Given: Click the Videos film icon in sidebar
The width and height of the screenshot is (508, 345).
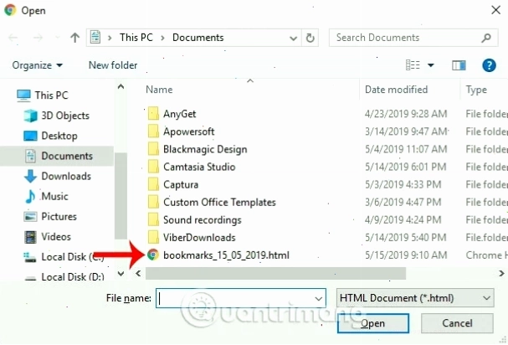Looking at the screenshot, I should pos(30,237).
